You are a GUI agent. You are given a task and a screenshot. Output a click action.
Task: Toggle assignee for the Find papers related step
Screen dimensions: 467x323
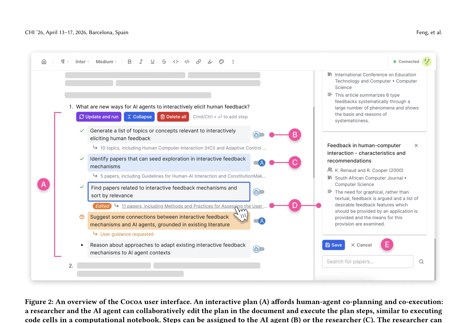point(259,192)
